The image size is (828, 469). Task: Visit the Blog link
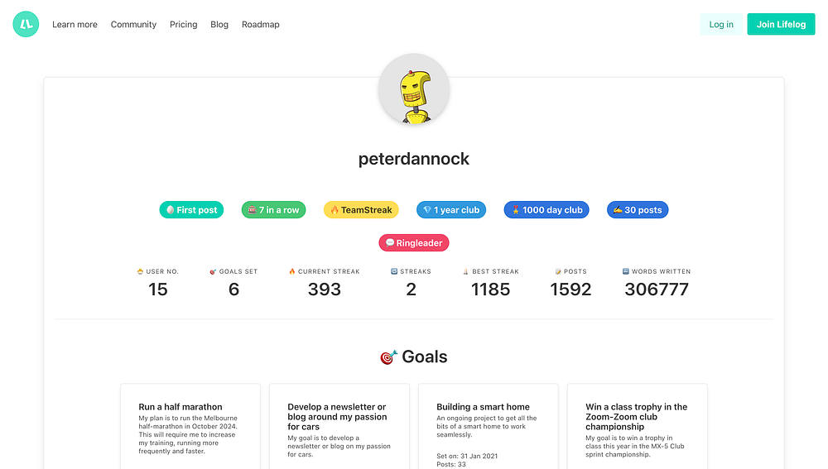tap(219, 25)
